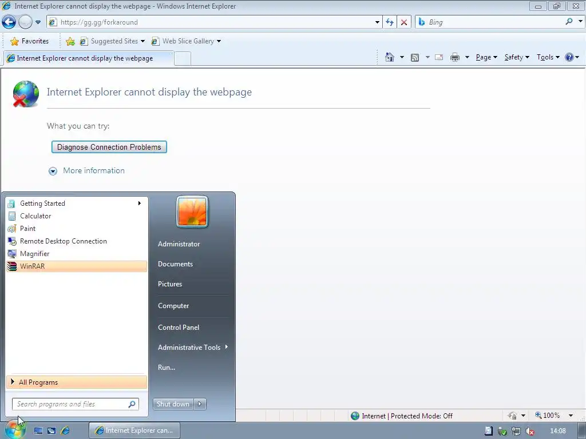Open Getting Started from Start menu
The height and width of the screenshot is (439, 586).
77,203
